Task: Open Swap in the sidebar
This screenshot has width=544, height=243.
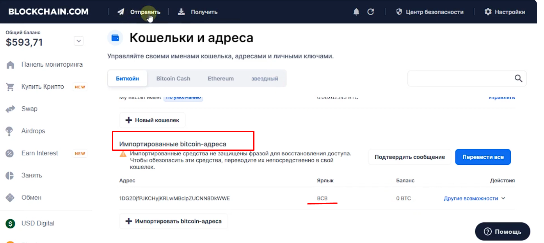Action: coord(29,109)
